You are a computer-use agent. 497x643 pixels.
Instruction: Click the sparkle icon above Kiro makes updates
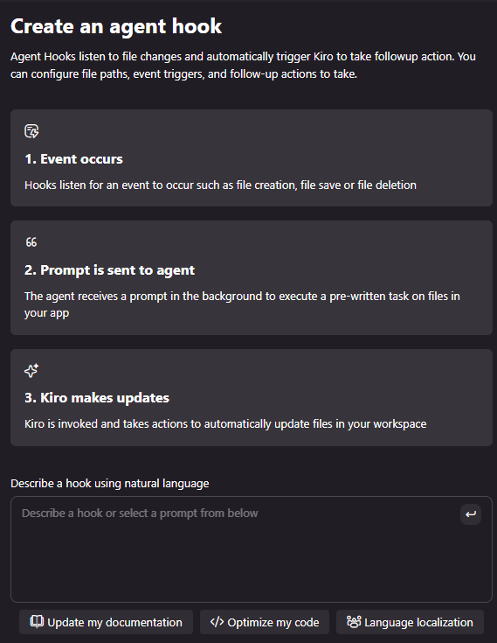[x=31, y=370]
